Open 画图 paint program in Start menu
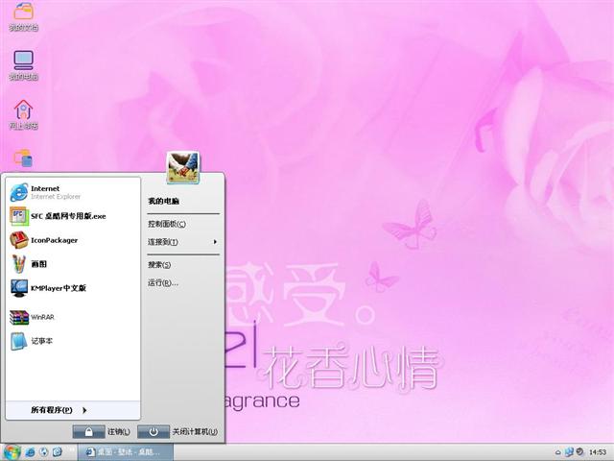This screenshot has height=461, width=614. [73, 264]
